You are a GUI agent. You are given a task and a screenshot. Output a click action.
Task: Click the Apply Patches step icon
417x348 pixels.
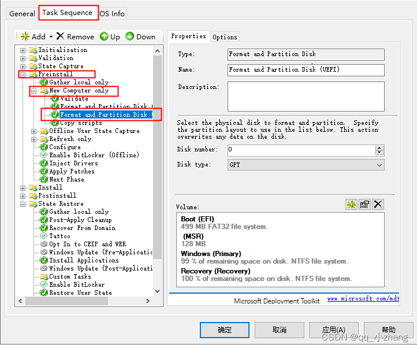pos(44,171)
